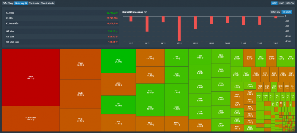297x133 pixels.
Task: Open the BMP treemap tile
Action: (221, 98)
